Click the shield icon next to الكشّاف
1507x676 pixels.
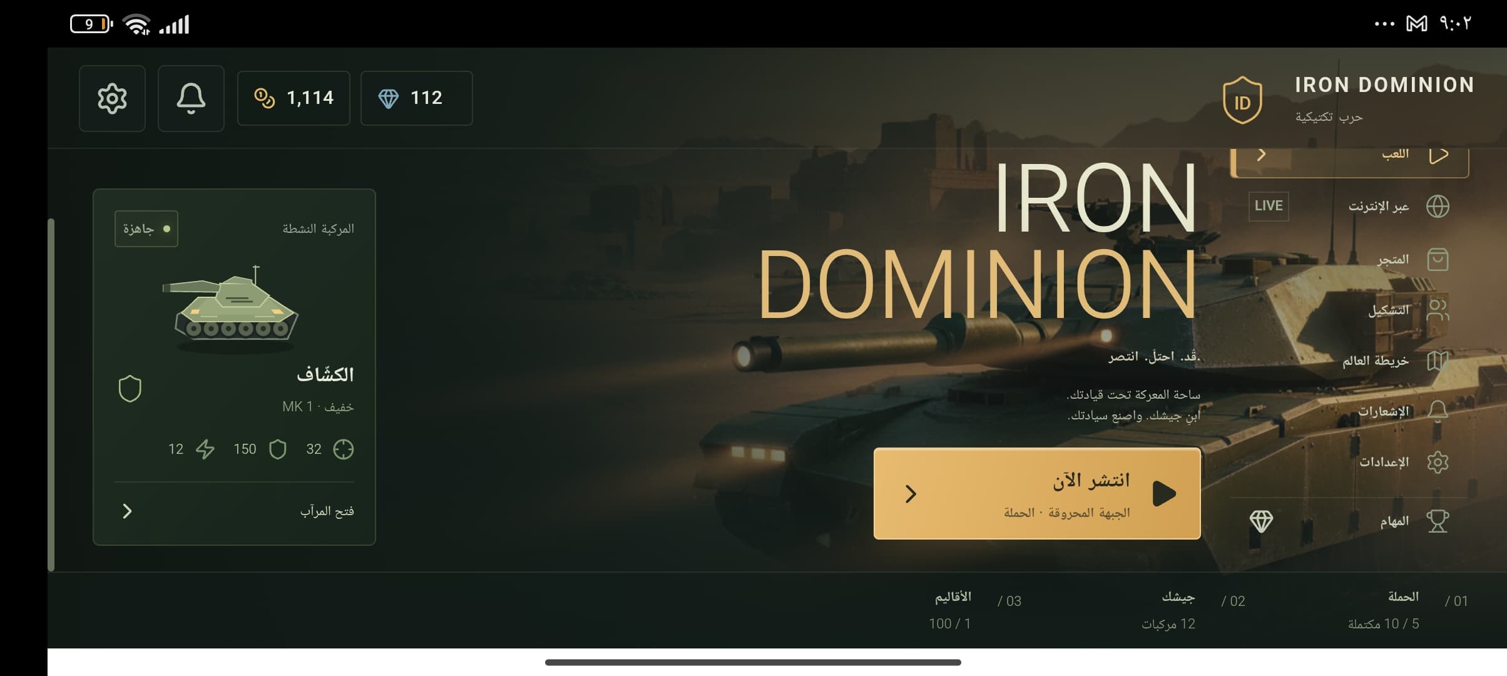(x=130, y=389)
